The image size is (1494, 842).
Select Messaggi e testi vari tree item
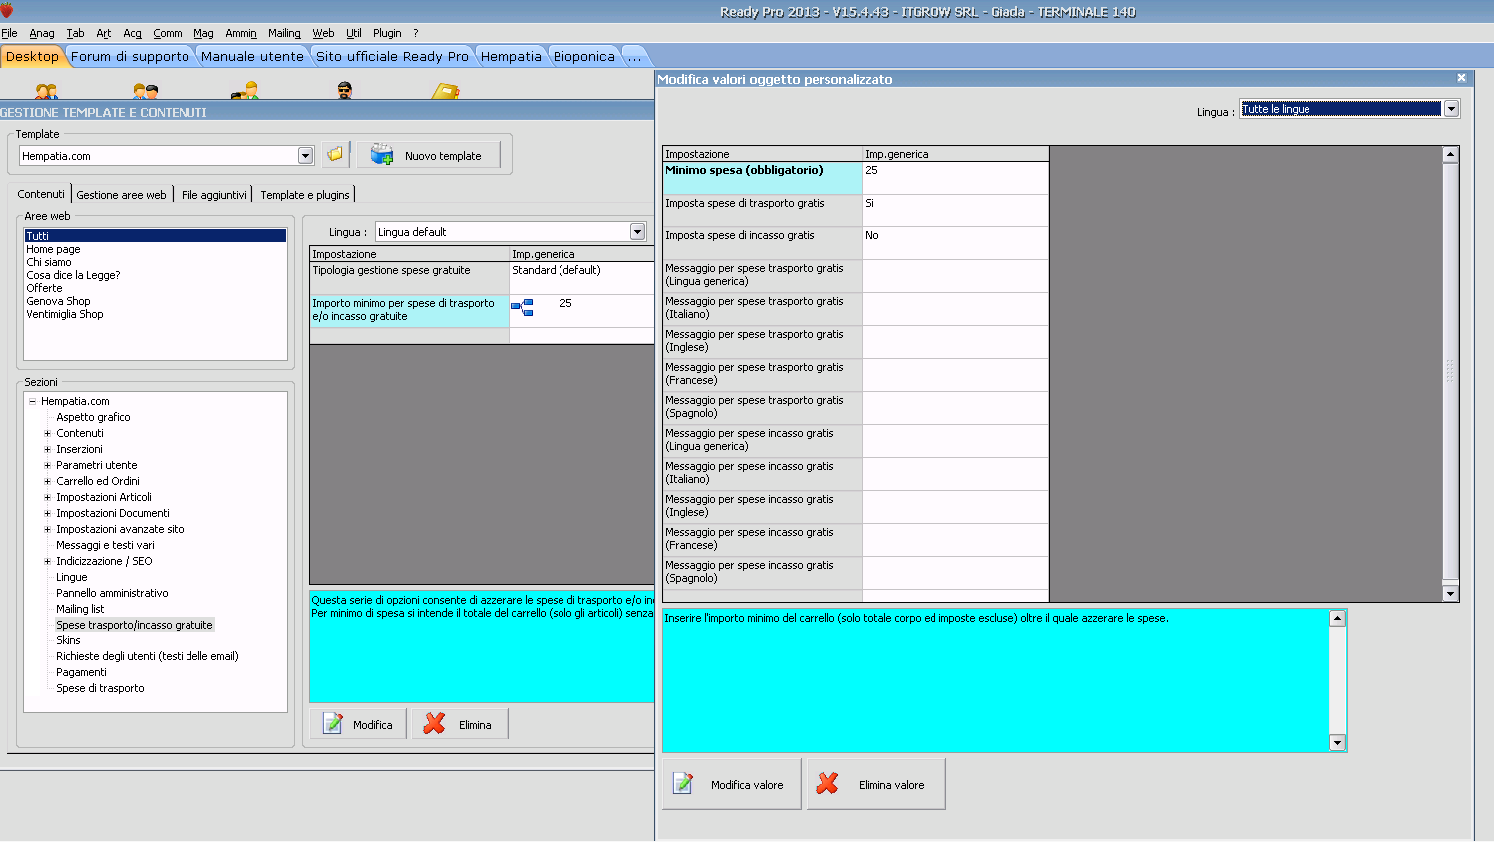tap(105, 546)
